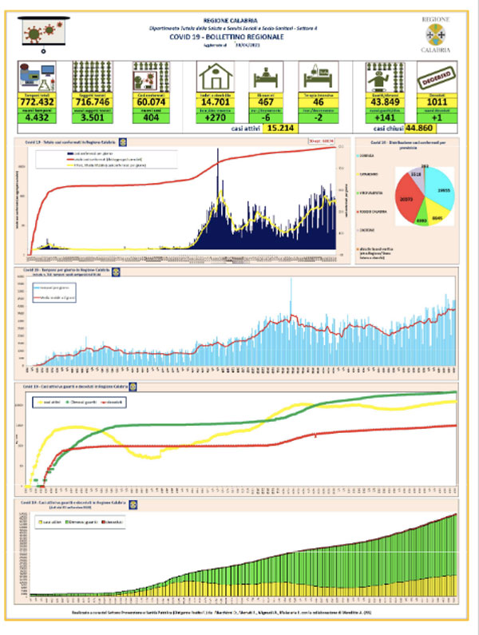The height and width of the screenshot is (635, 479).
Task: Click the casi chiusi label
Action: [388, 129]
